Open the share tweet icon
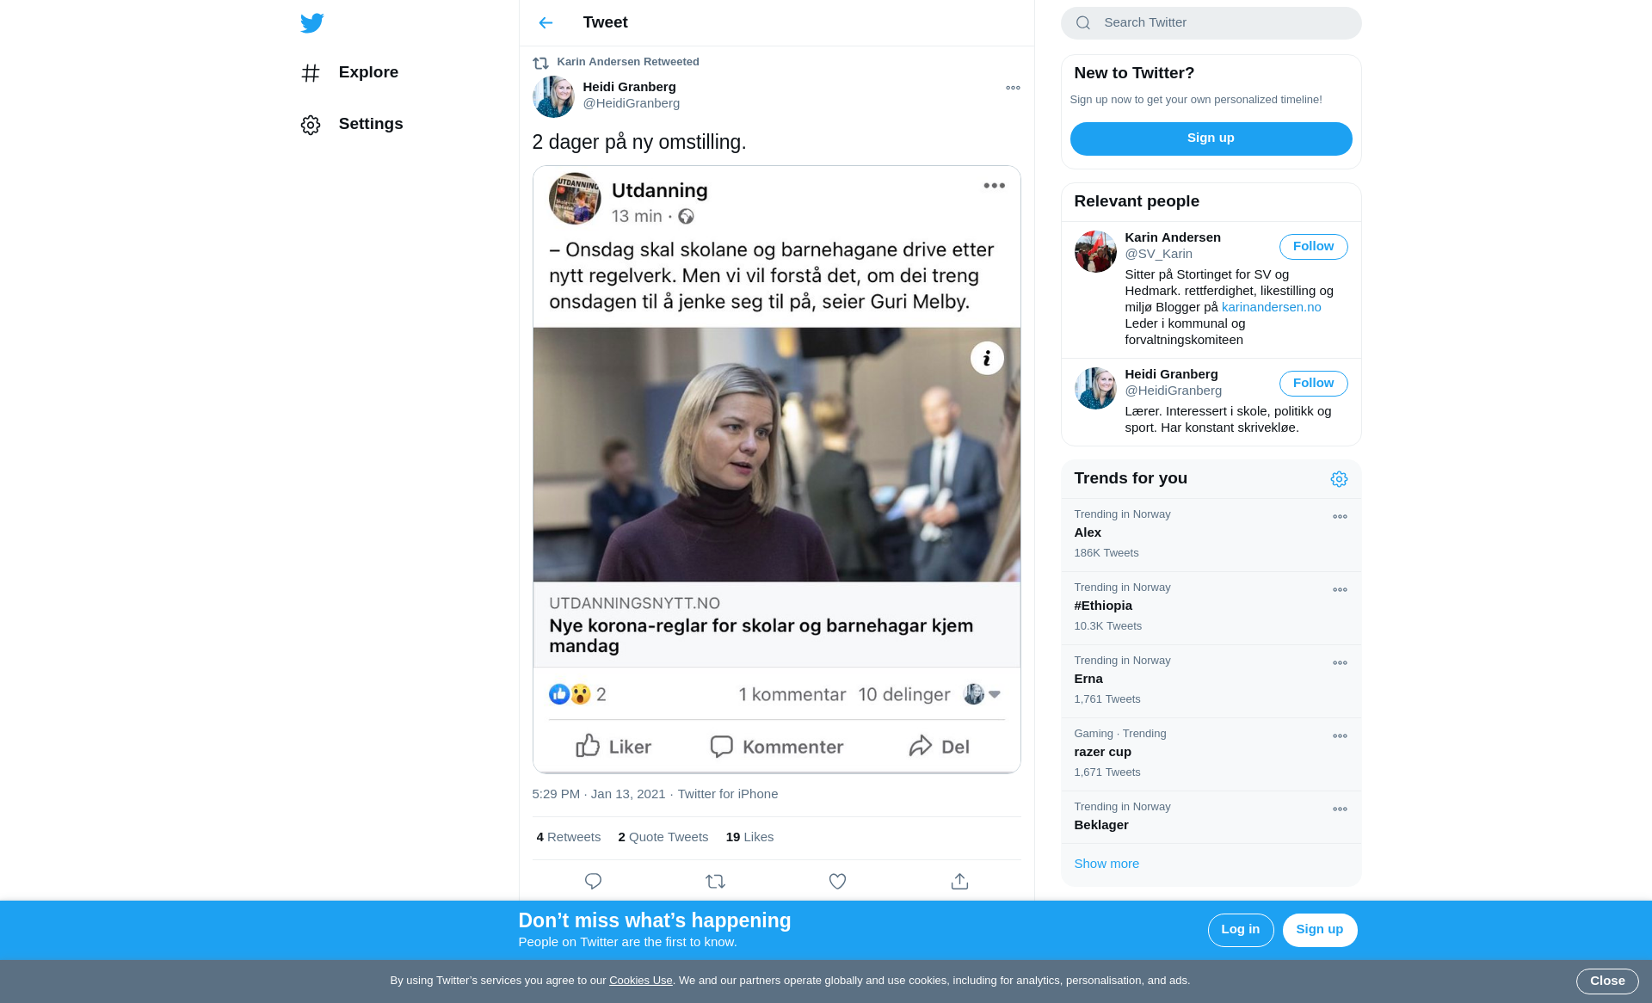Image resolution: width=1652 pixels, height=1003 pixels. click(959, 881)
